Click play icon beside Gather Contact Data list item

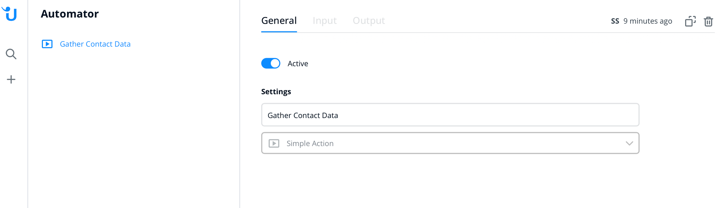[47, 44]
